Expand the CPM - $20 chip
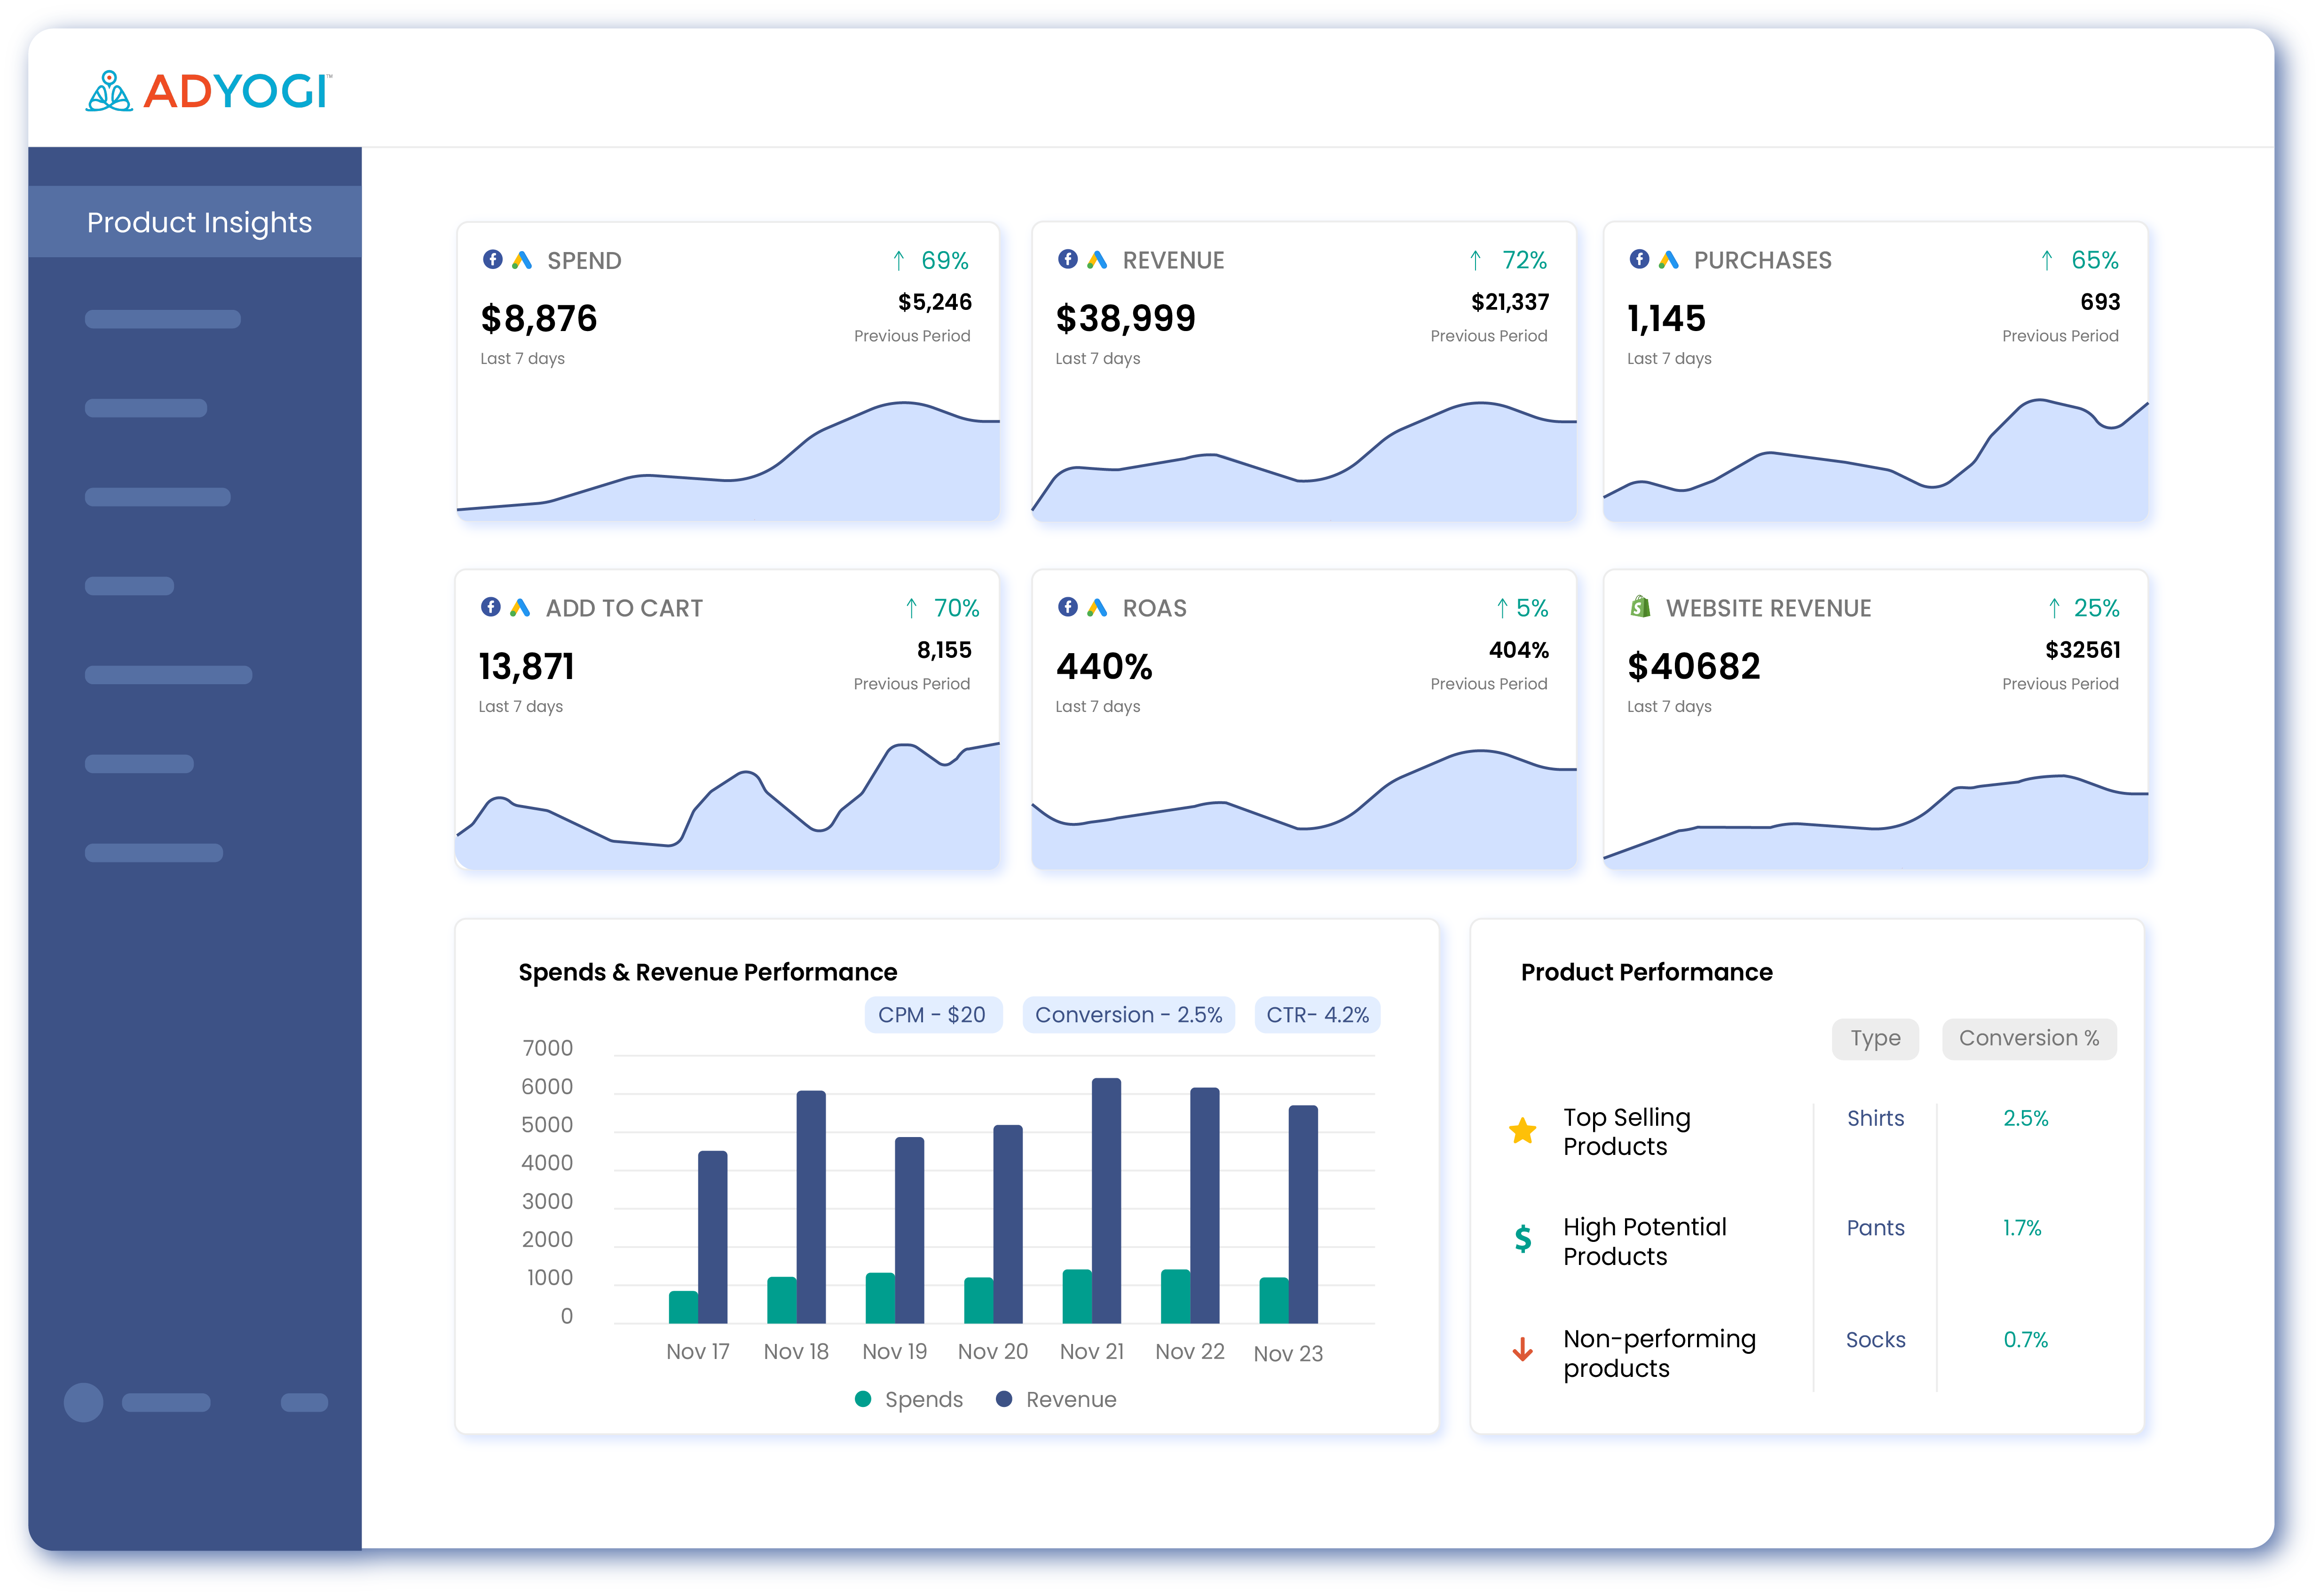The width and height of the screenshot is (2320, 1596). click(x=933, y=1014)
